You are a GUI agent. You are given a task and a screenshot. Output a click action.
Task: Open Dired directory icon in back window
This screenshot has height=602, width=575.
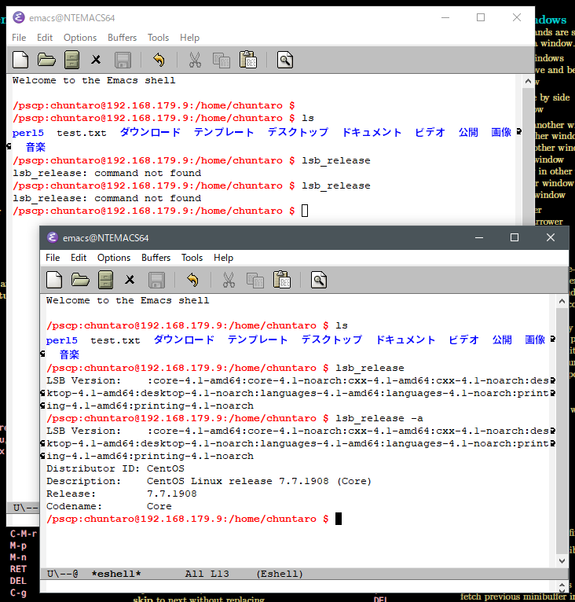click(x=71, y=60)
